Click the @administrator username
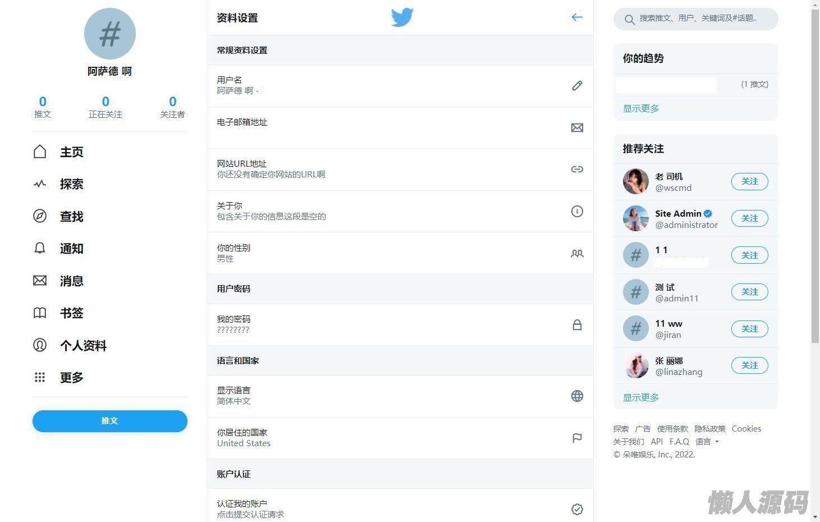This screenshot has width=820, height=522. point(686,225)
